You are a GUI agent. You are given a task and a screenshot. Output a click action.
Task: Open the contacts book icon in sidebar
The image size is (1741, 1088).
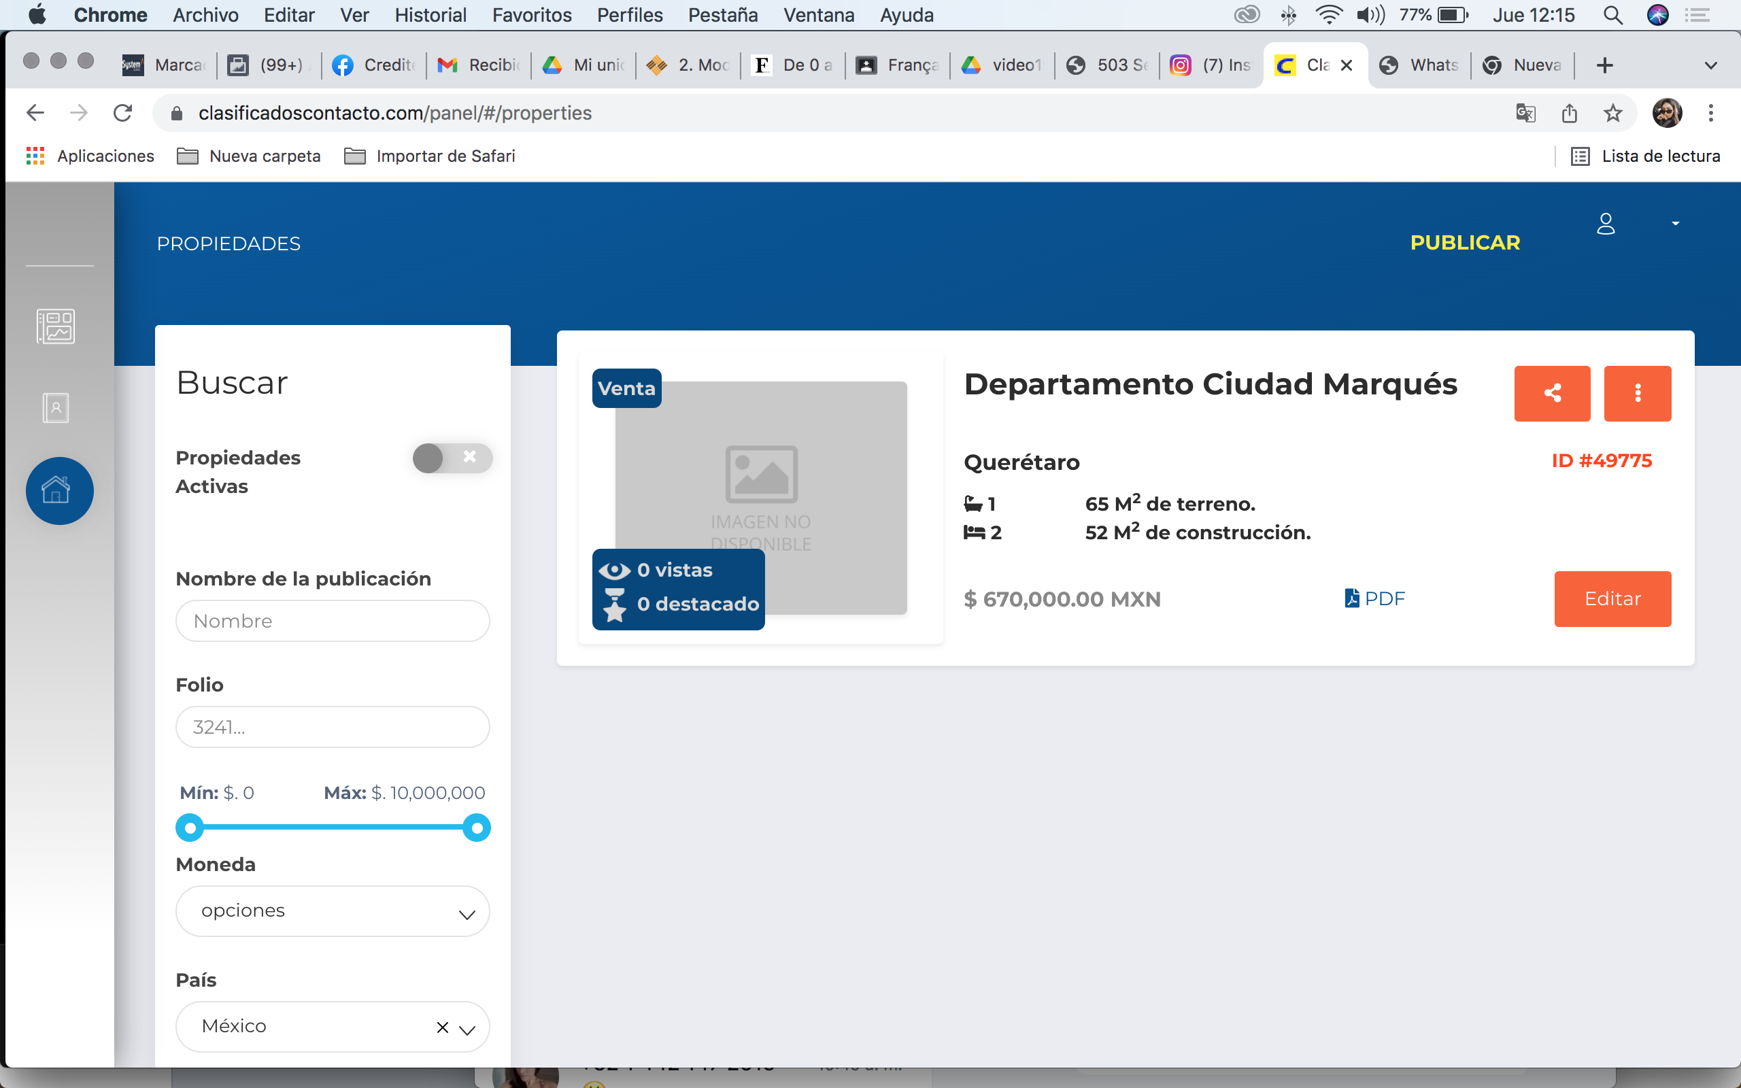(56, 408)
